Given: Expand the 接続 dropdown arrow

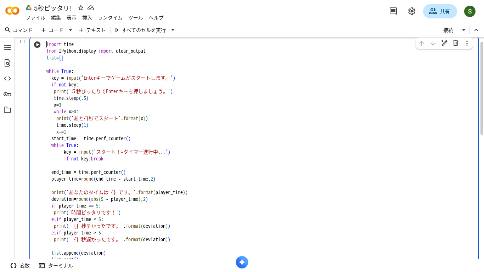Looking at the screenshot, I should (x=464, y=30).
